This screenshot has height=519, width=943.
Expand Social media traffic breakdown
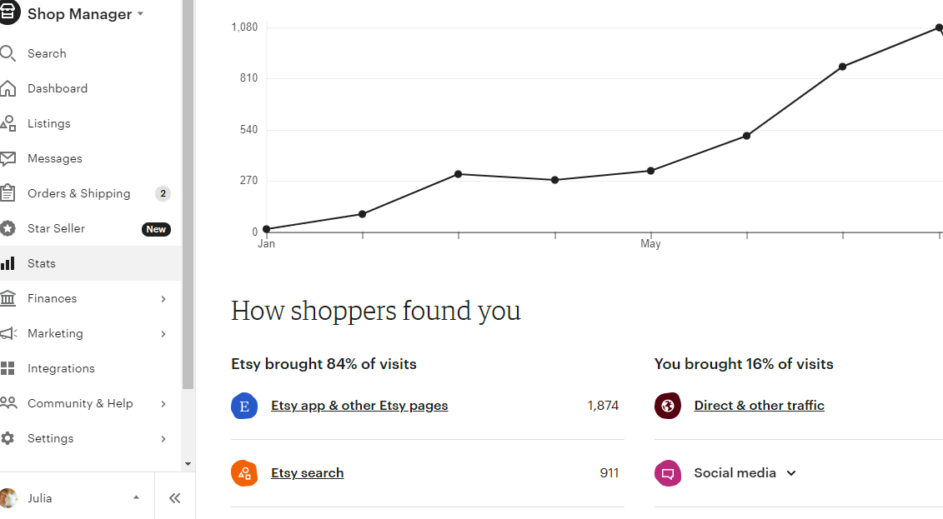(791, 473)
